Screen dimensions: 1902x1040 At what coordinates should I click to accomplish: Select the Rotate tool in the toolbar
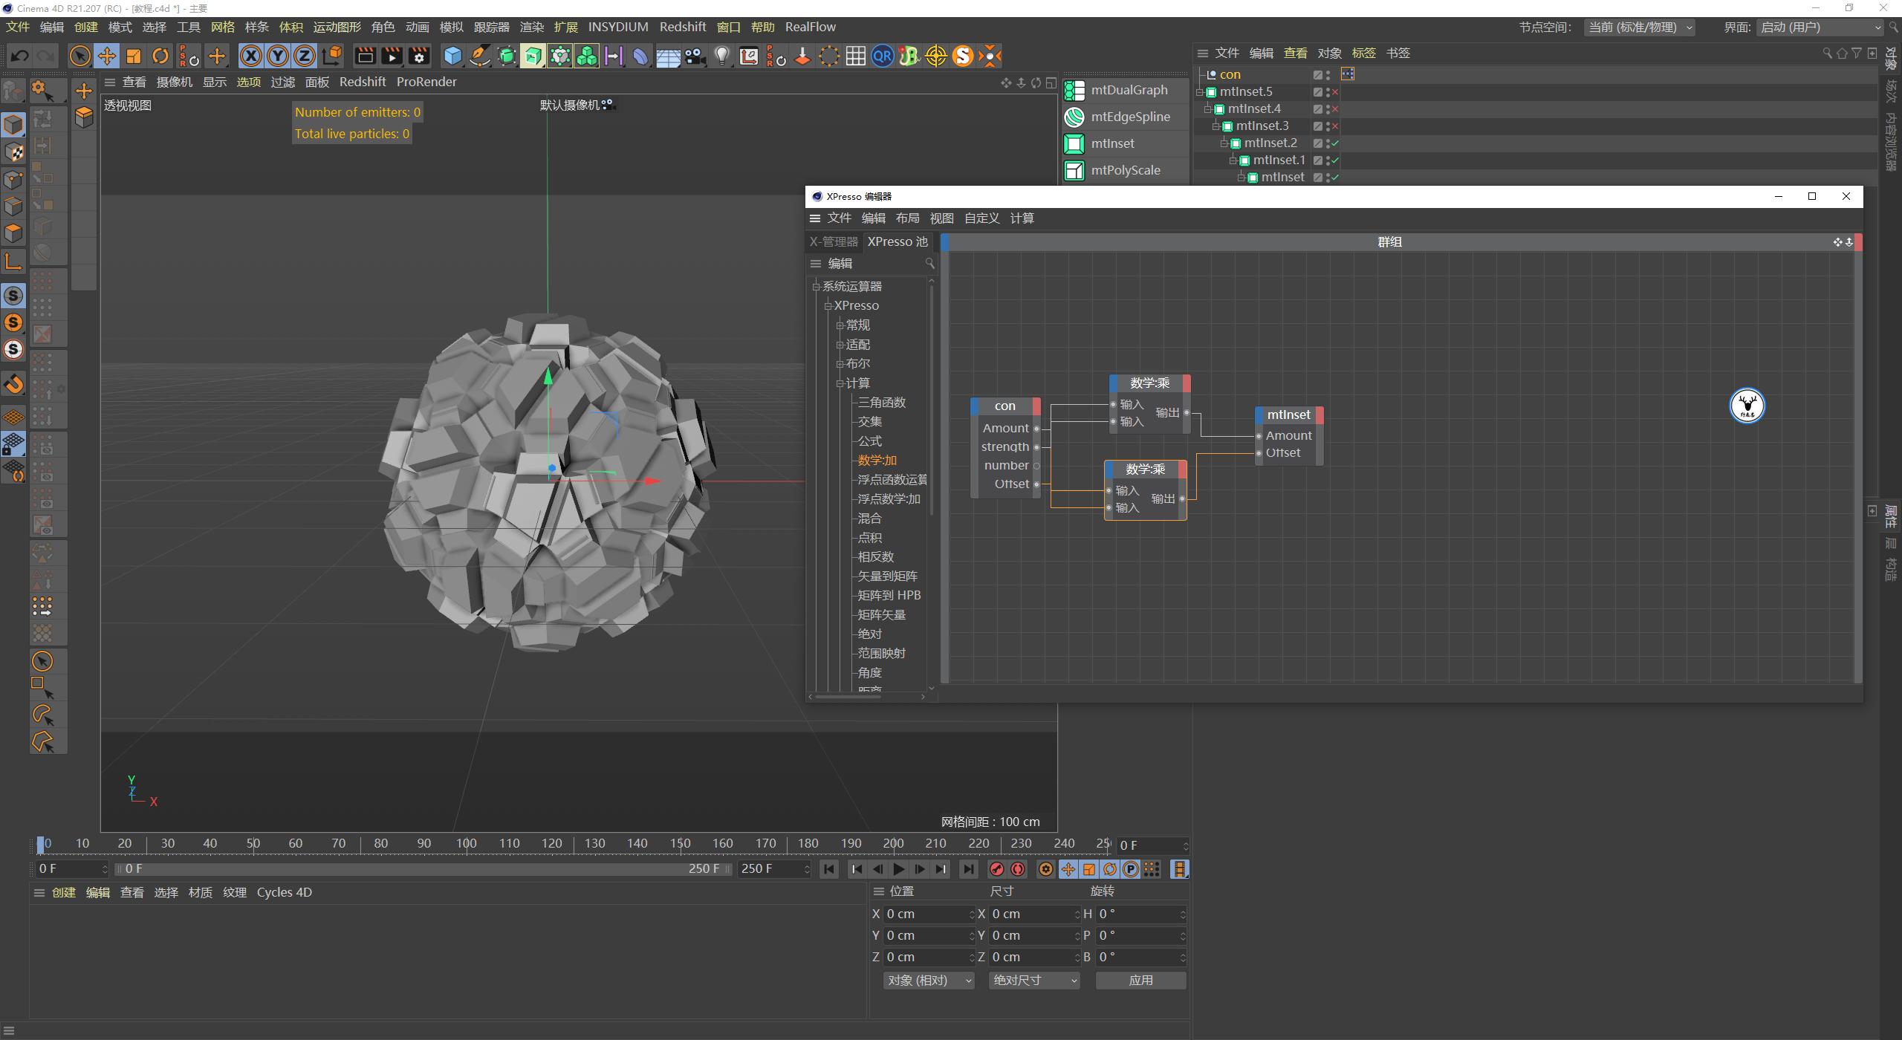pyautogui.click(x=160, y=56)
